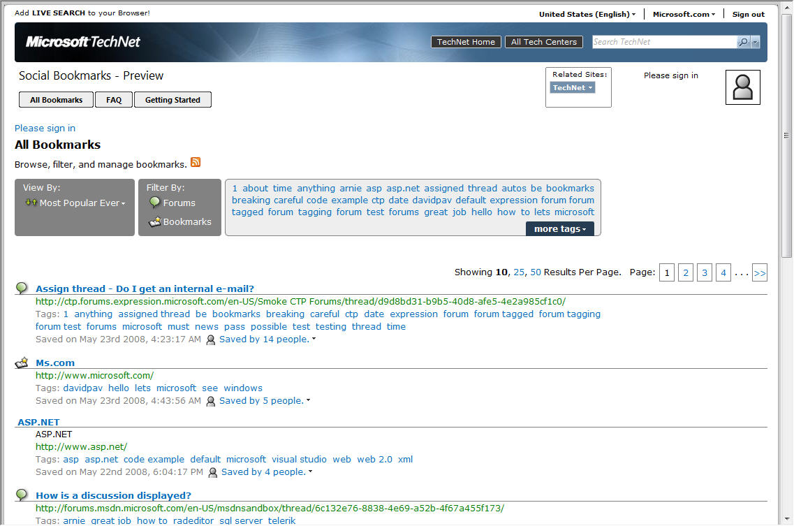Click the davidpav tag under Ms.com
This screenshot has height=526, width=794.
coord(82,388)
